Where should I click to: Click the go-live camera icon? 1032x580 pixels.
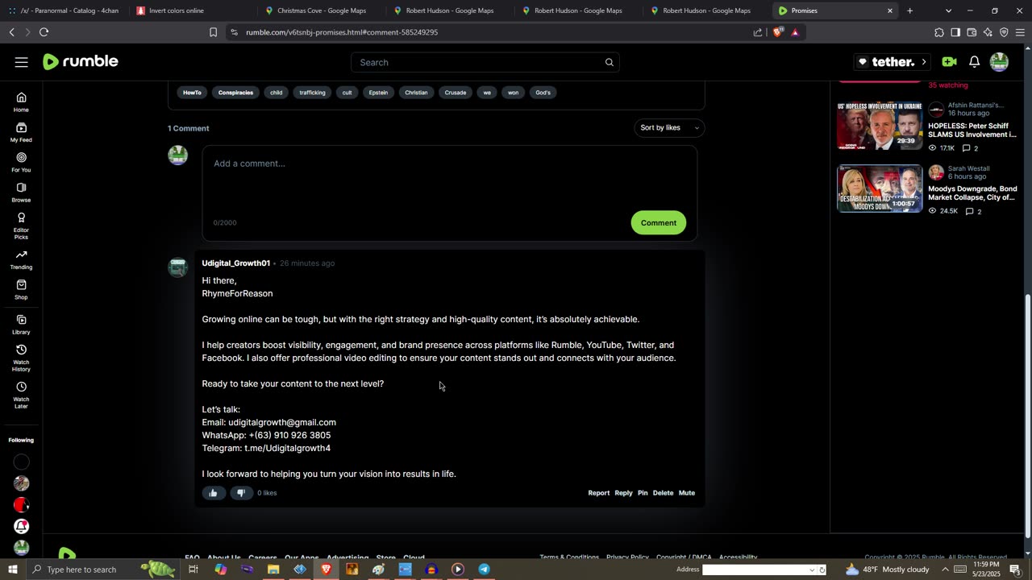[949, 62]
